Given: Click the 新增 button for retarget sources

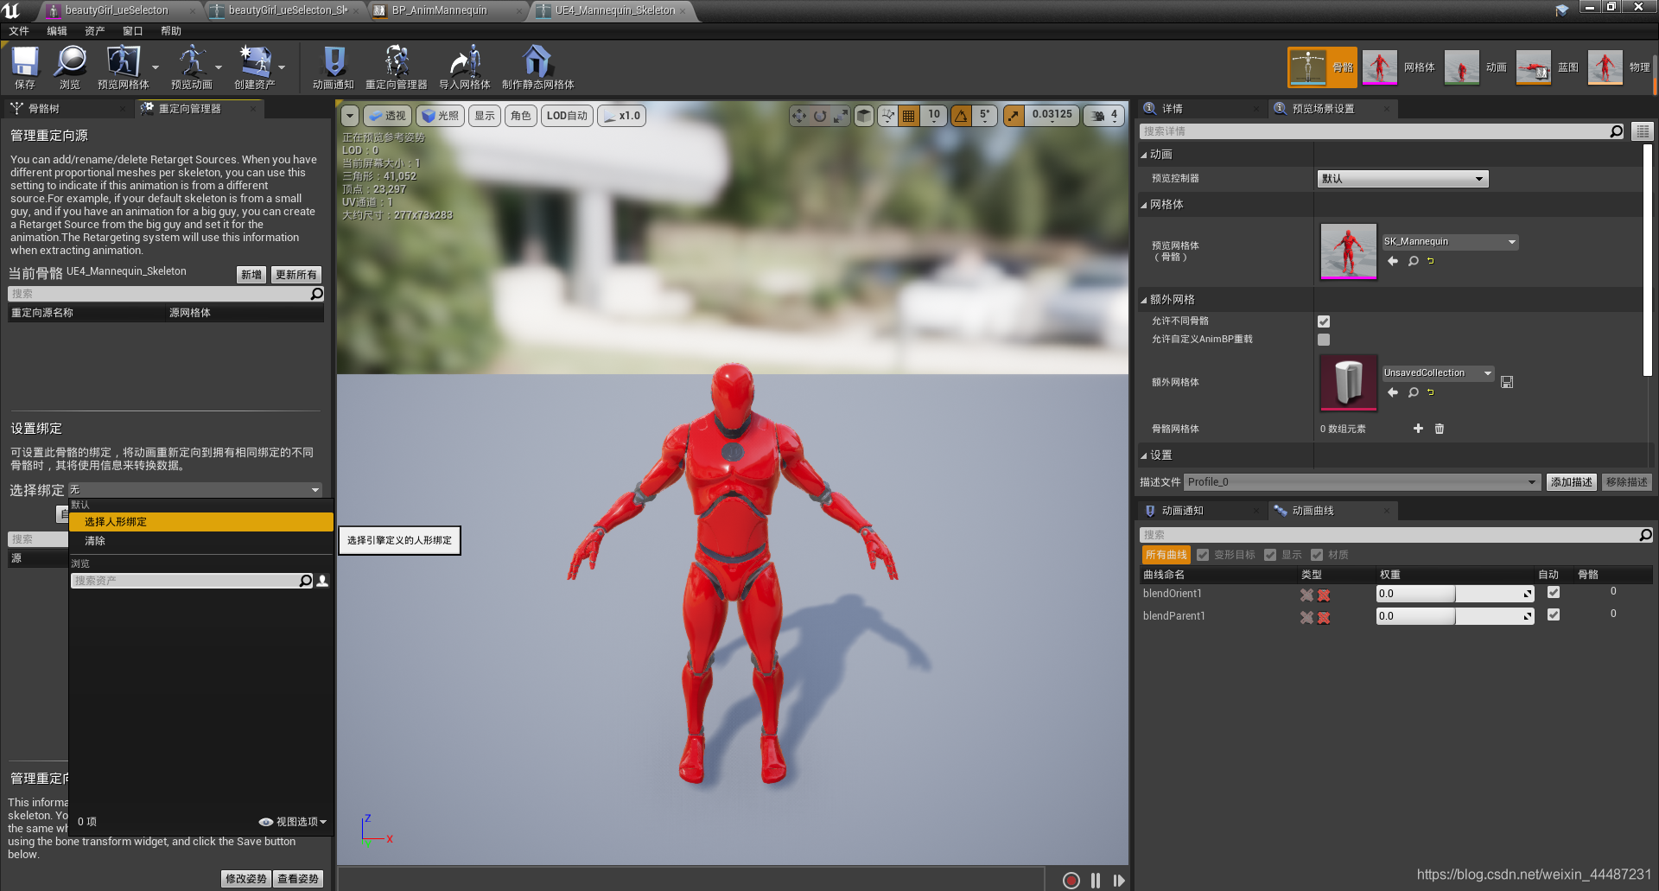Looking at the screenshot, I should (251, 275).
